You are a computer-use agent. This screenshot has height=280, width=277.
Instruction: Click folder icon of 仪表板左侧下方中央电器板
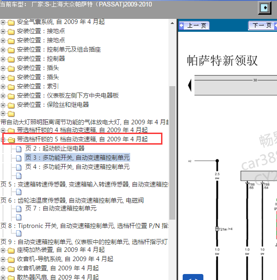[x=11, y=96]
